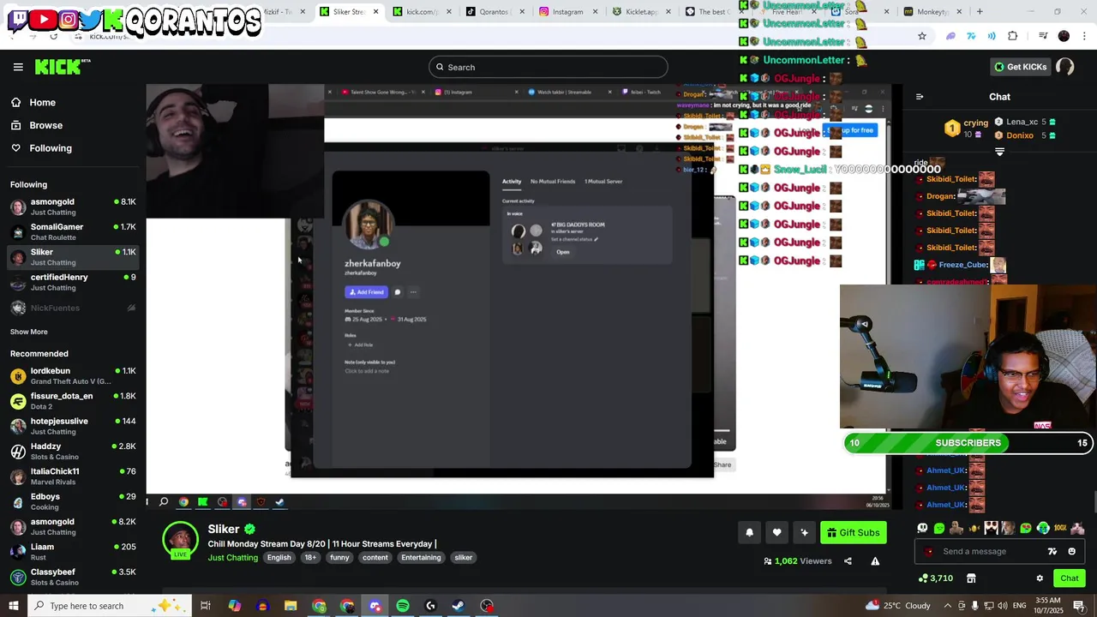Open Steam from the taskbar
Screen dimensions: 1097x617
(x=459, y=606)
